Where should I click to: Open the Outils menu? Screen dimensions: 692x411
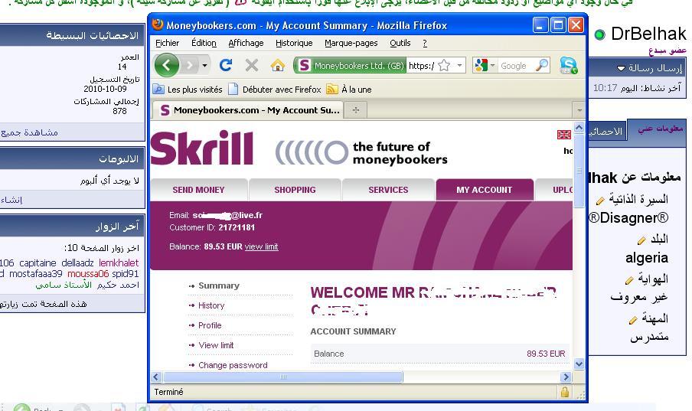coord(400,43)
